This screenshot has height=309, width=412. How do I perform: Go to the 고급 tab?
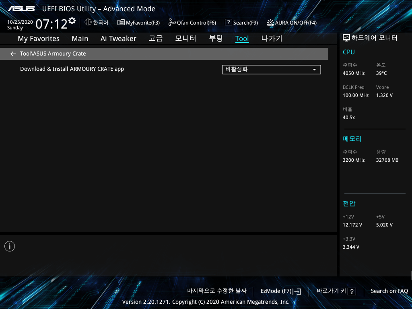[x=156, y=38]
